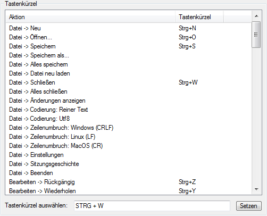Select the Tastenkürzel column header

(199, 17)
